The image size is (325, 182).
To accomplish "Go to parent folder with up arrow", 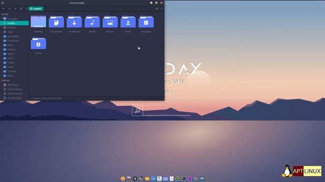I will [x=15, y=9].
